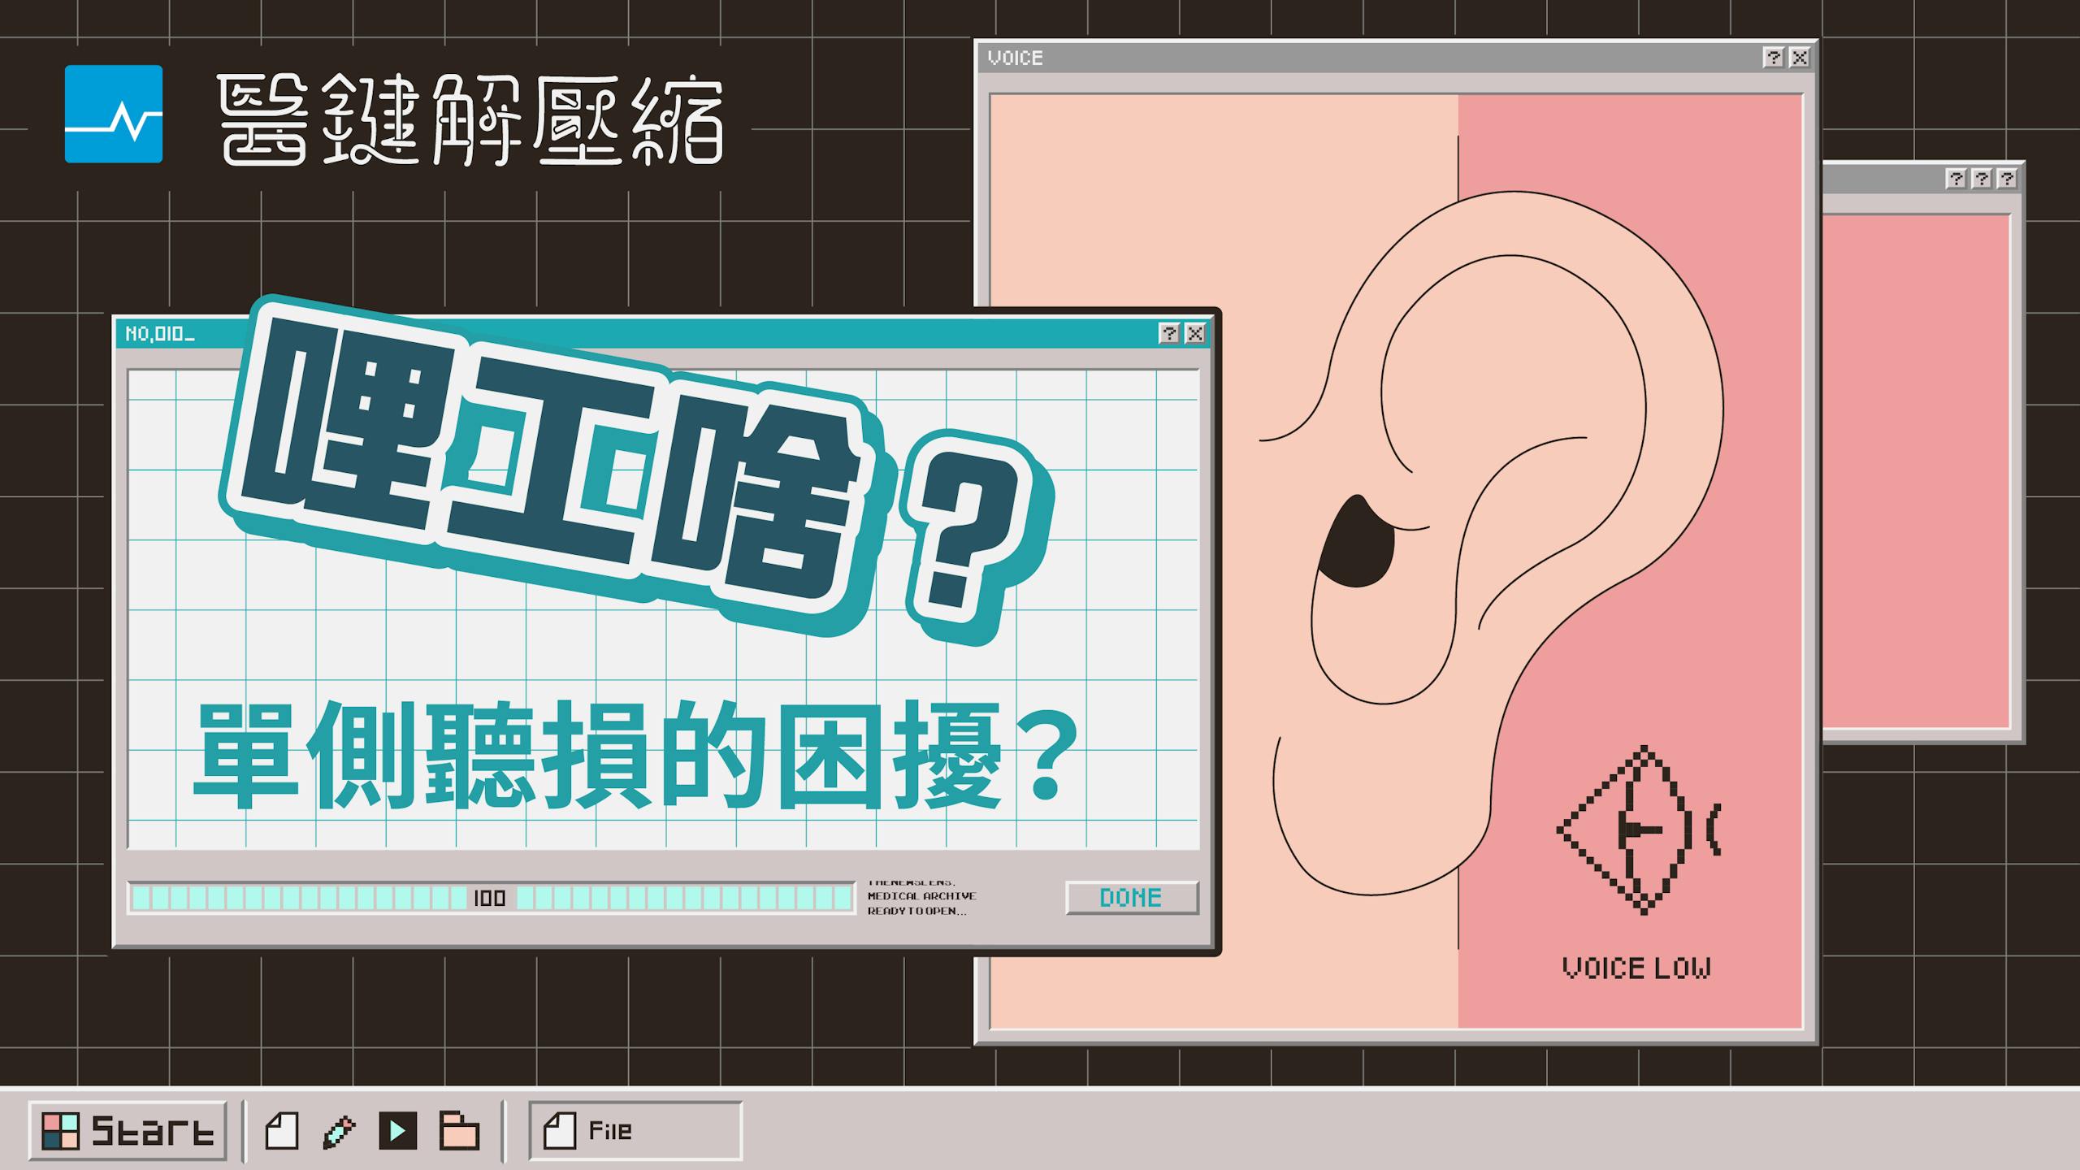
Task: Click the DONE button
Action: 1131,898
